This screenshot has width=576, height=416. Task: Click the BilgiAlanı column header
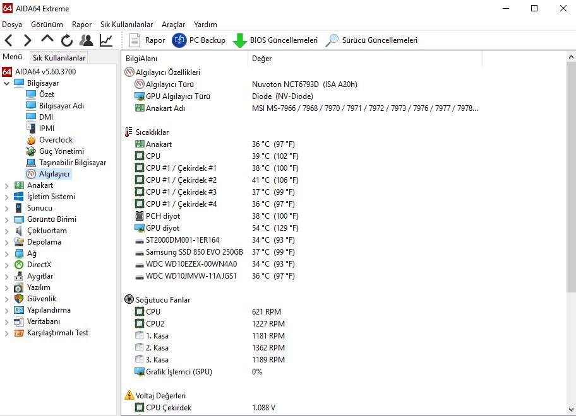(185, 59)
